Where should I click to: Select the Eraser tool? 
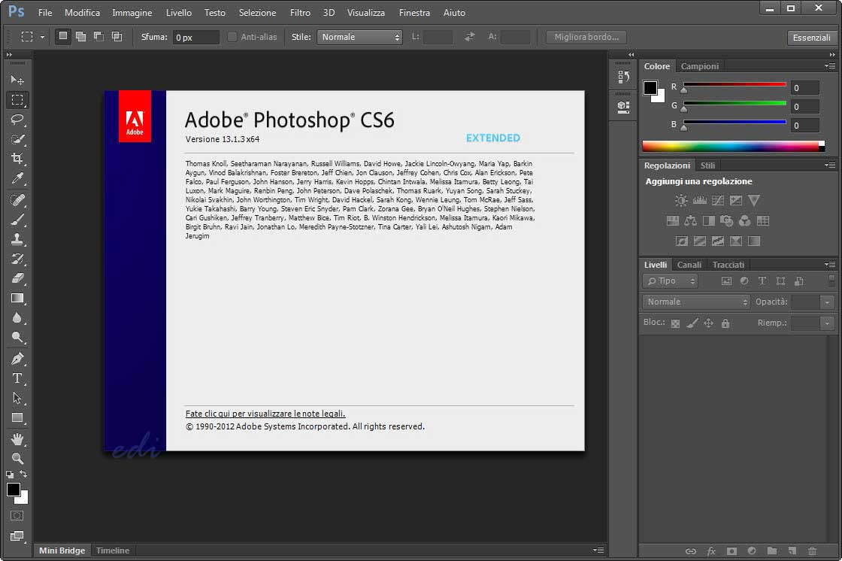(x=17, y=278)
